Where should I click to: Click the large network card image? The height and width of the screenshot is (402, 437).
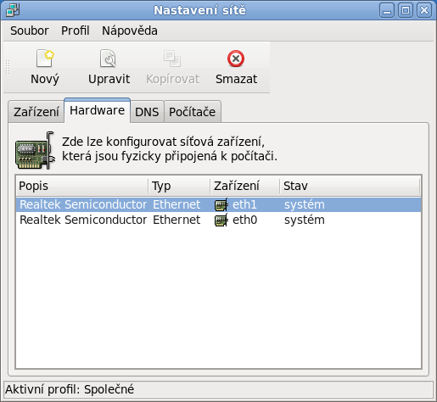(x=35, y=150)
